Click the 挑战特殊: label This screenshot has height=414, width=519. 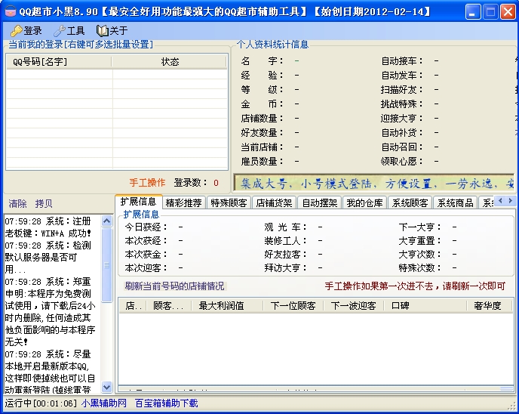402,104
